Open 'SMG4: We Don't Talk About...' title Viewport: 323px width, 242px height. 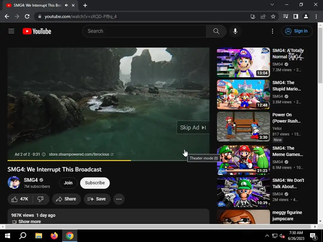288,183
